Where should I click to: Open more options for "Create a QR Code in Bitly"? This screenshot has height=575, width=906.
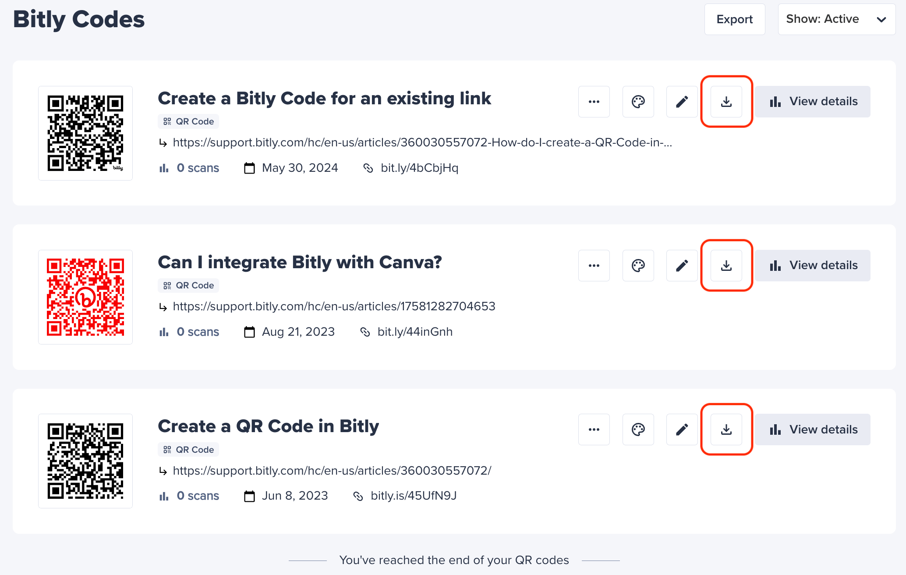point(594,429)
